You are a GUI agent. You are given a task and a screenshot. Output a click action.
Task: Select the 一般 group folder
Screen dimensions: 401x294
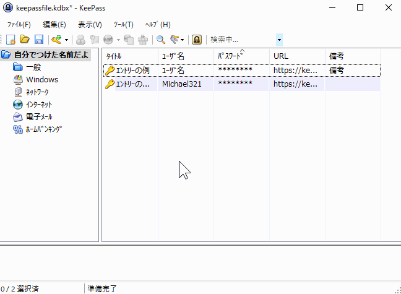pos(33,67)
